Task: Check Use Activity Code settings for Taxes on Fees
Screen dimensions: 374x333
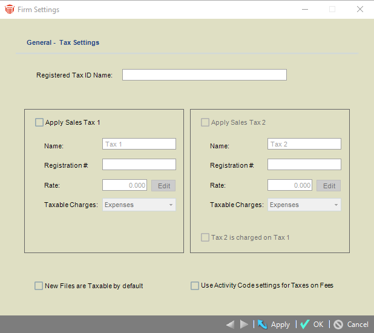Action: click(x=195, y=286)
